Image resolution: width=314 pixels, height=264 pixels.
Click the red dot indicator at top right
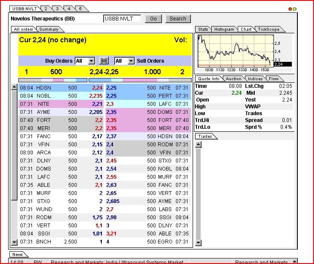pyautogui.click(x=291, y=9)
